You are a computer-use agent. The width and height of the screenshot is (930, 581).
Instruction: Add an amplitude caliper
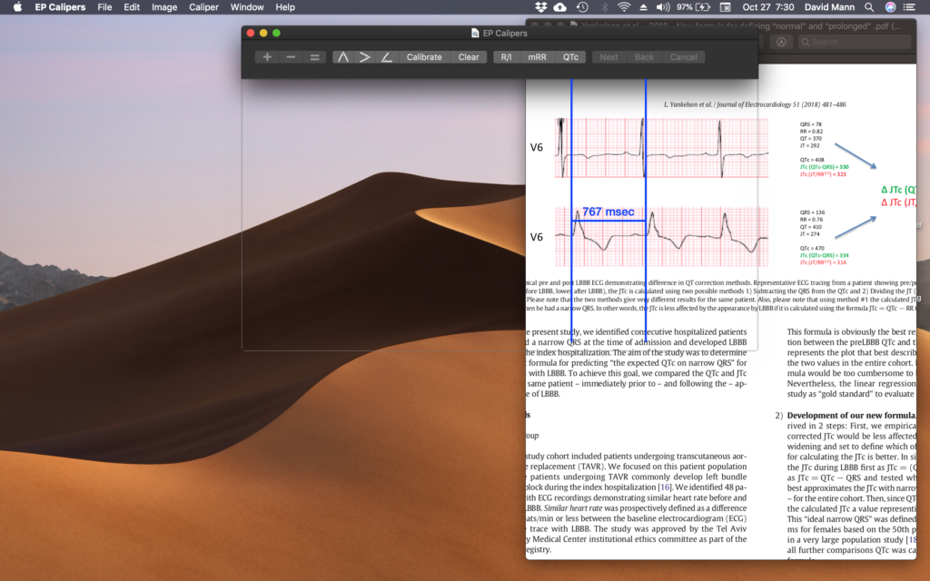point(365,57)
